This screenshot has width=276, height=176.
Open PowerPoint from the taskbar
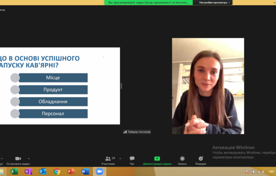[71, 172]
